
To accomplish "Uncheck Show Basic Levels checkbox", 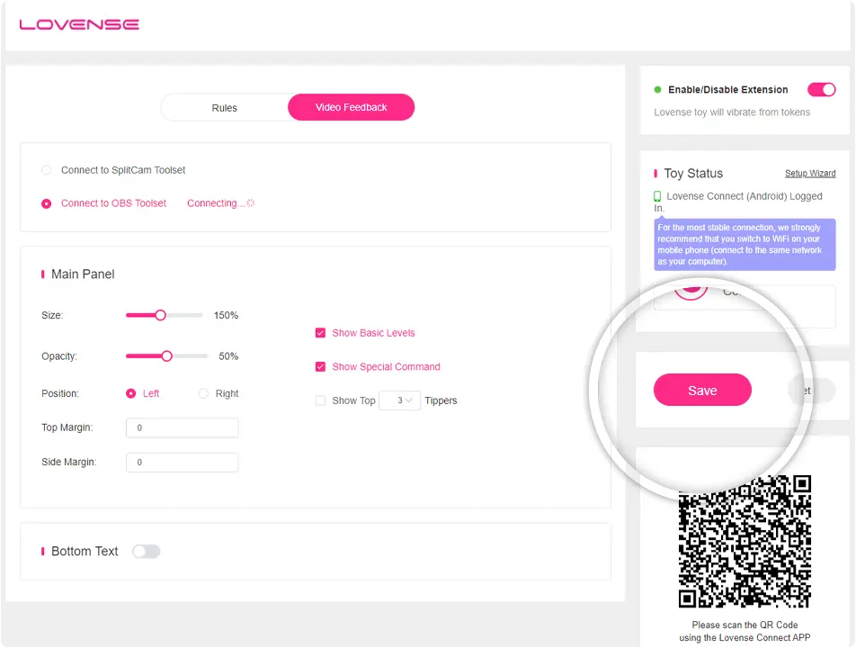I will 320,333.
